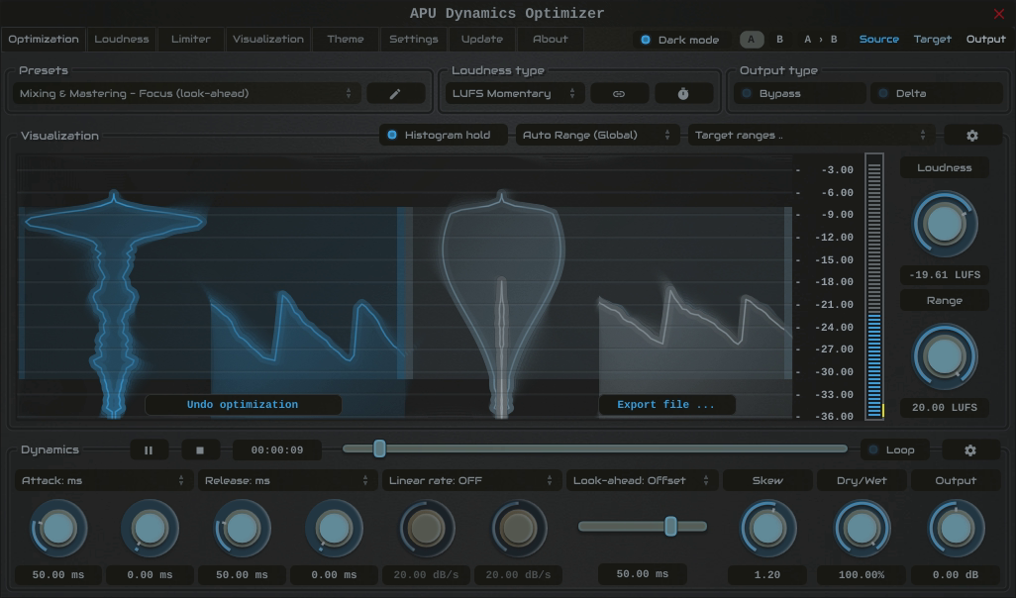
Task: Open the Release: ms dropdown
Action: pyautogui.click(x=287, y=481)
